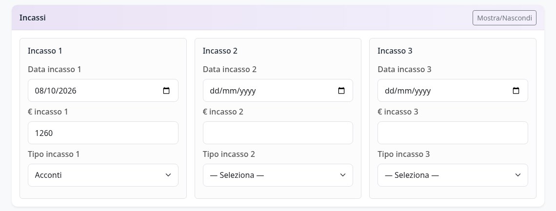Screen dimensions: 556x211
Task: Focus the € incasso 1 field with 1260
Action: click(x=103, y=133)
